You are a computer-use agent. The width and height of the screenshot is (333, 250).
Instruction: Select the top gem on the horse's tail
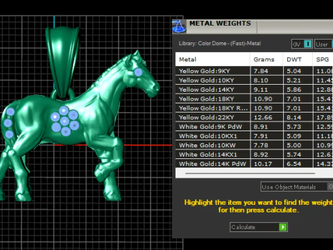pos(10,112)
